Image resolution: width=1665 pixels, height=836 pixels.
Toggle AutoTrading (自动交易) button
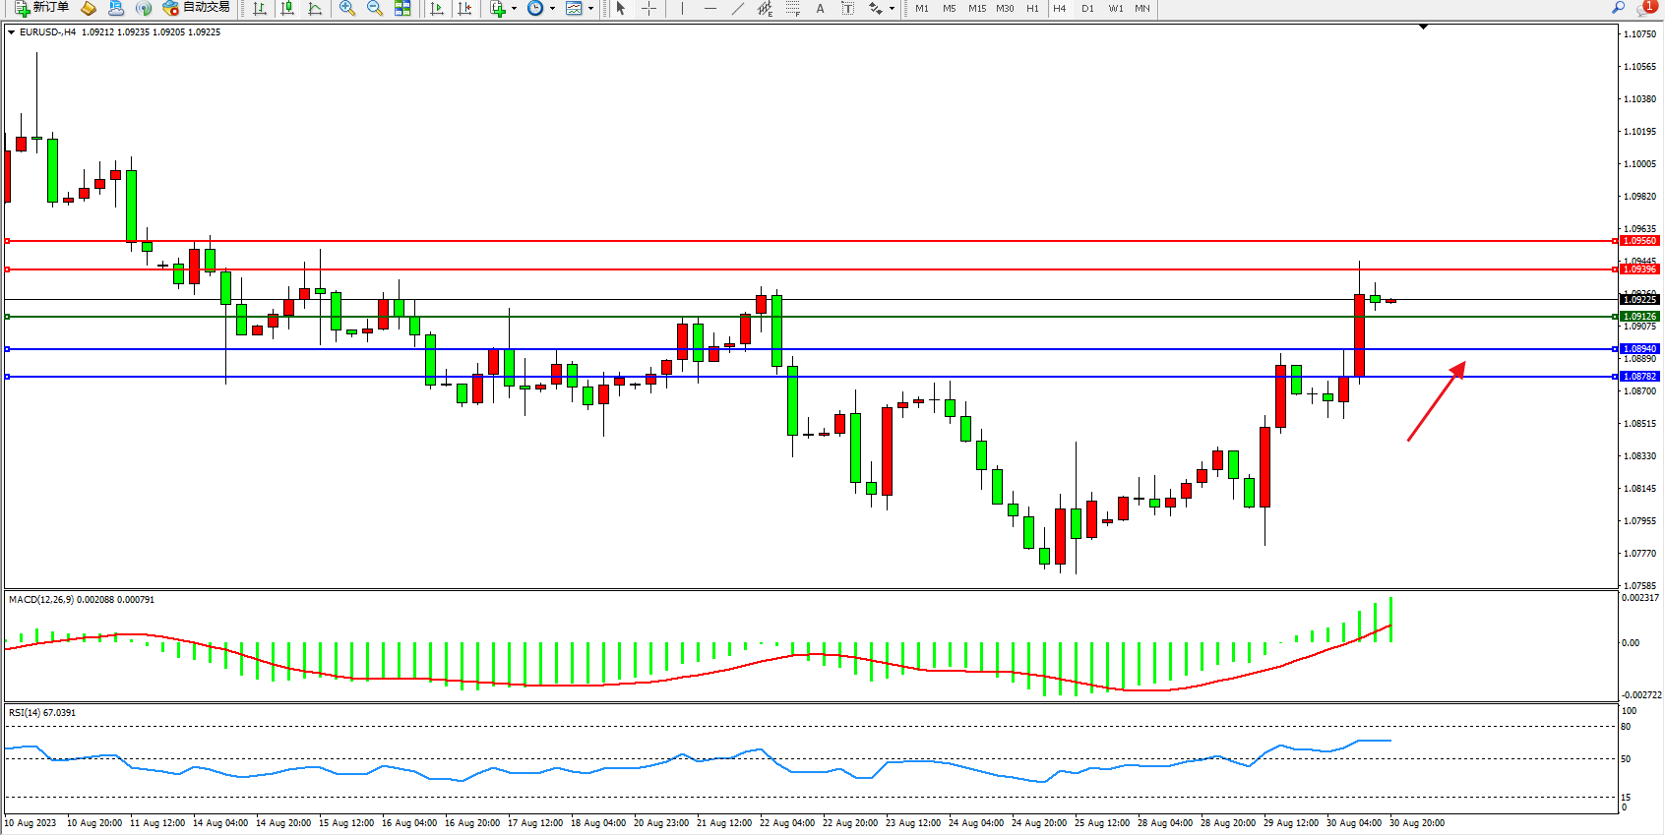(196, 8)
